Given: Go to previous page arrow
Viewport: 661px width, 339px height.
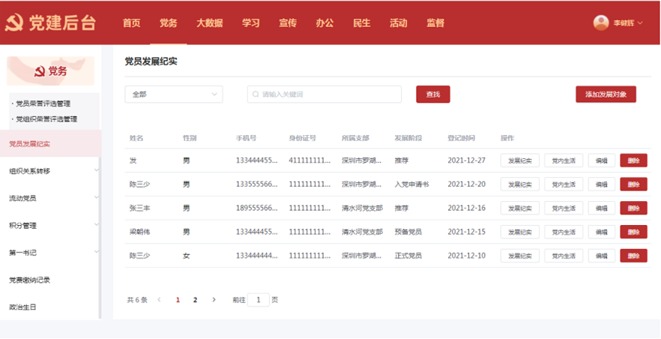Looking at the screenshot, I should click(159, 300).
